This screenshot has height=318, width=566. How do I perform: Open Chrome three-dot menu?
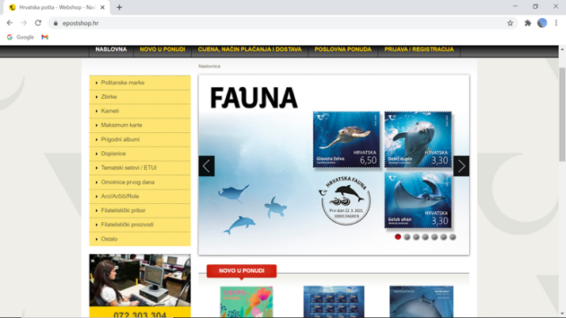tap(556, 23)
